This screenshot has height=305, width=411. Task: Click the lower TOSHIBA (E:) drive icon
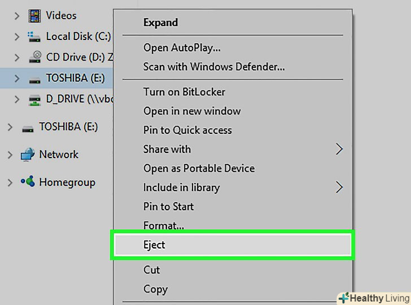click(27, 127)
